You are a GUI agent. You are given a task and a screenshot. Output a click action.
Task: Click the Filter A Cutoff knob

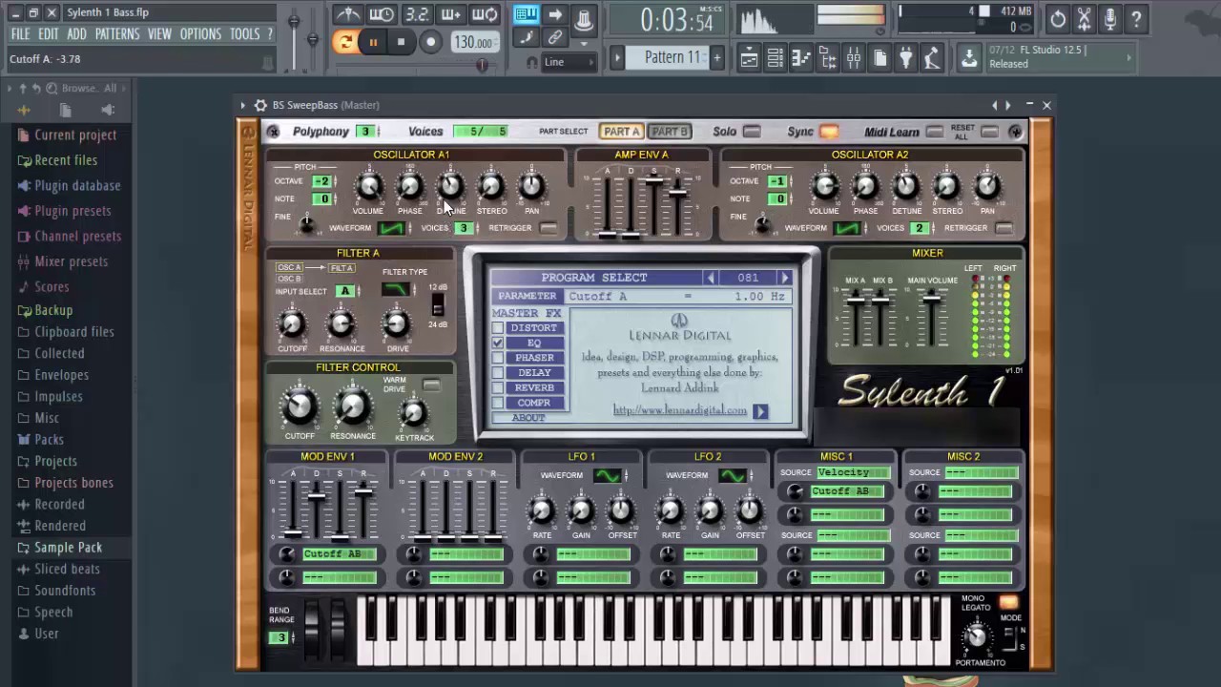click(292, 325)
